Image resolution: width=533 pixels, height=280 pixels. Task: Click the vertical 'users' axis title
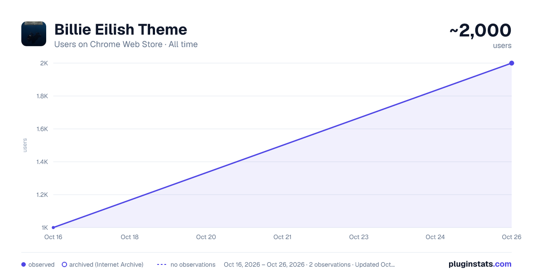click(25, 145)
